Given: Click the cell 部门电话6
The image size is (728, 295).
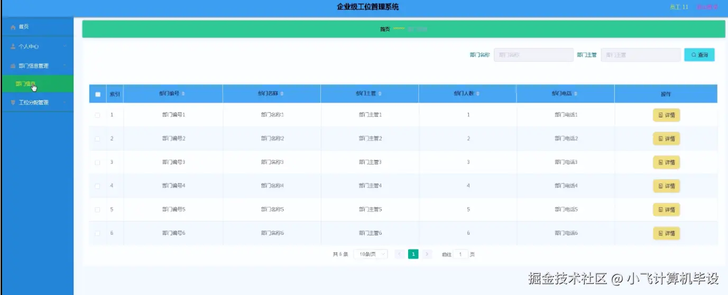Looking at the screenshot, I should click(x=566, y=233).
